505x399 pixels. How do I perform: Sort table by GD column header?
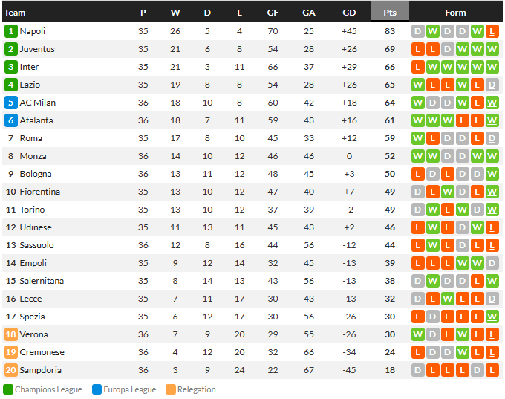pyautogui.click(x=349, y=13)
